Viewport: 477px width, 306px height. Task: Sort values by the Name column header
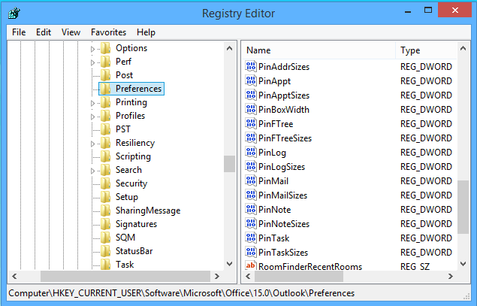[319, 50]
